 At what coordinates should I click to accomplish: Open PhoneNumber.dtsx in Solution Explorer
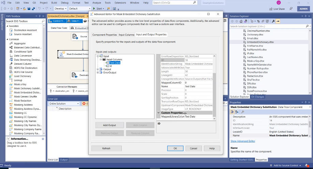coord(257,72)
